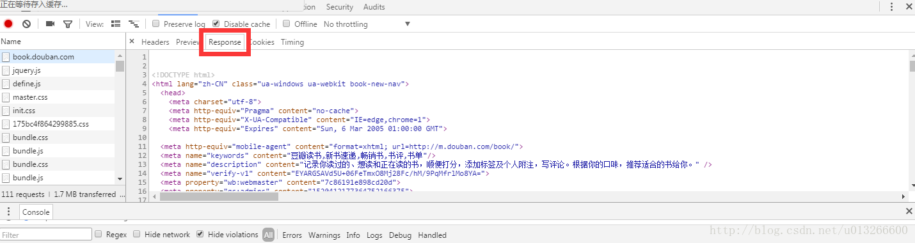Screen dimensions: 915x243
Task: Switch to Preview tab
Action: pyautogui.click(x=188, y=42)
